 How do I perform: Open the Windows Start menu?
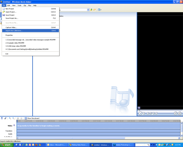click(7, 145)
